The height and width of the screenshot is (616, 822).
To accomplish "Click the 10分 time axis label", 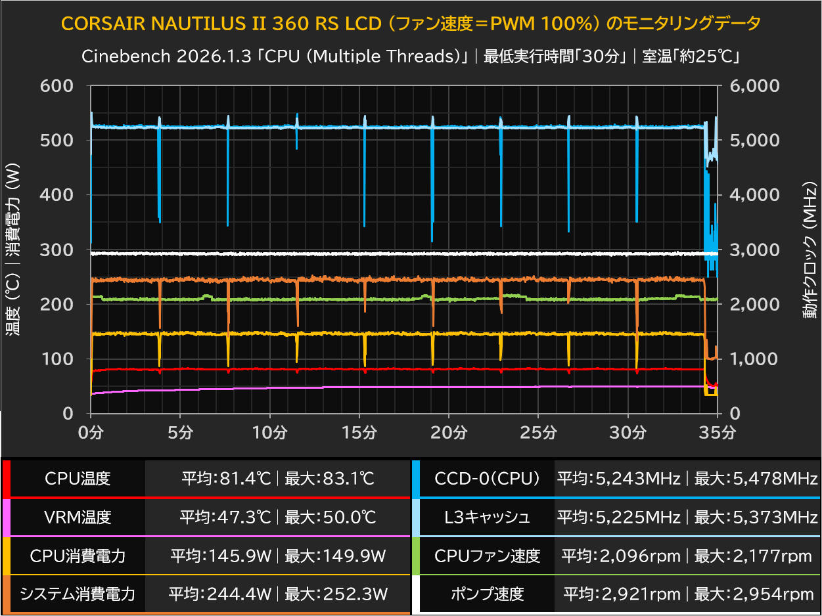I will (270, 432).
